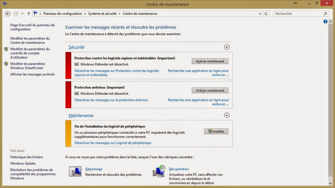335x188 pixels.
Task: Rechercher une application en ligne for spyware section
Action: pos(198,73)
